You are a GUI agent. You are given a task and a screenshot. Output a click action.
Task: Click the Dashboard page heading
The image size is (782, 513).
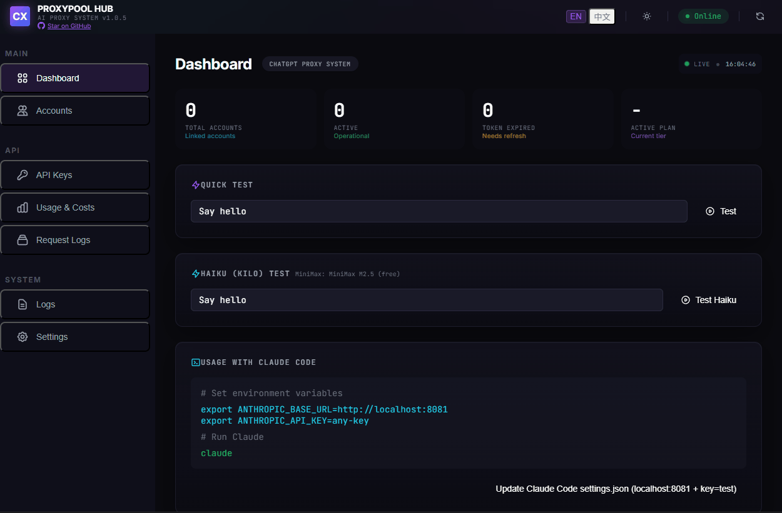[x=213, y=64]
